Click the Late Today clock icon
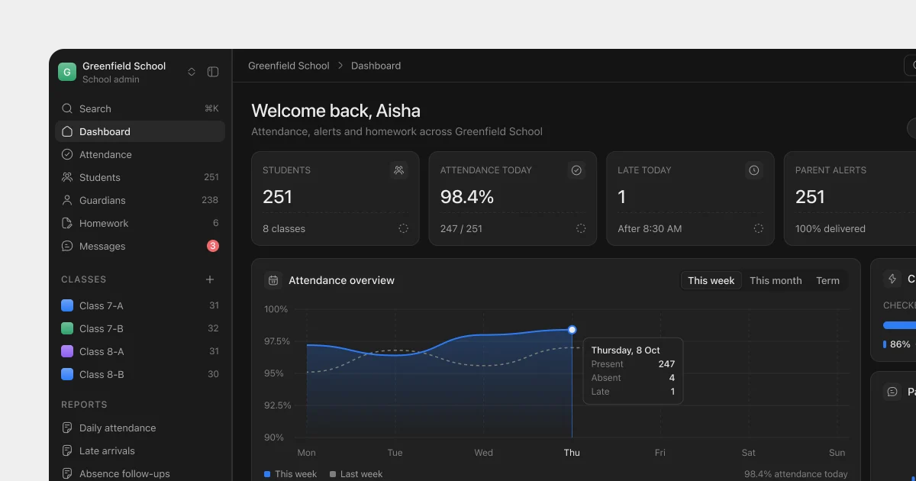The width and height of the screenshot is (916, 481). (x=753, y=170)
